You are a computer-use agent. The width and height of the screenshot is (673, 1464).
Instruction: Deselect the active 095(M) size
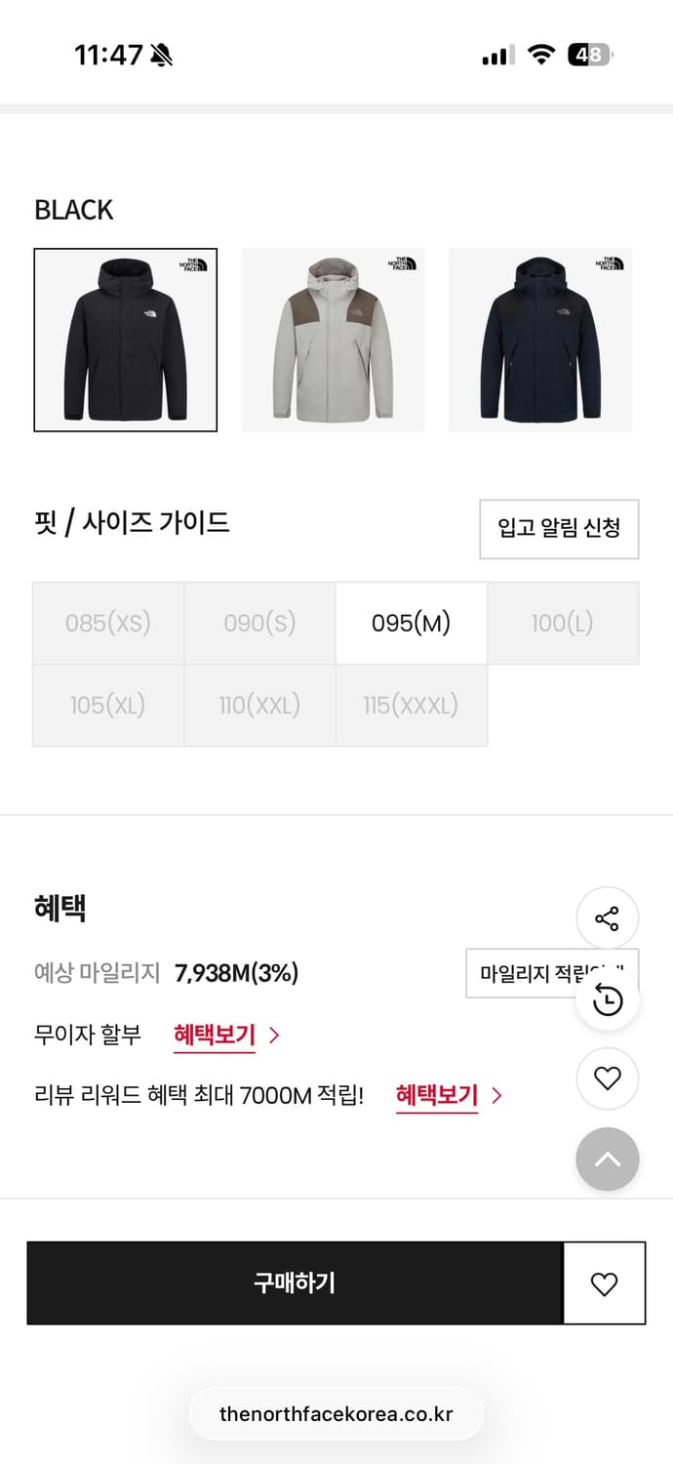412,623
